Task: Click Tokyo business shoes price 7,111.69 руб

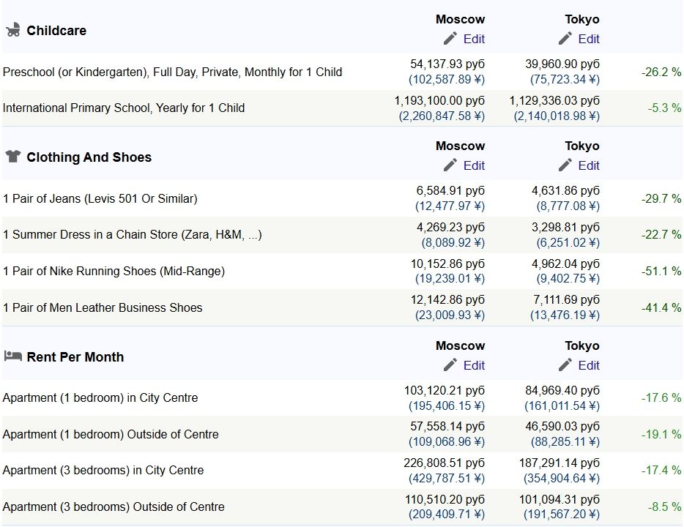Action: pyautogui.click(x=566, y=300)
